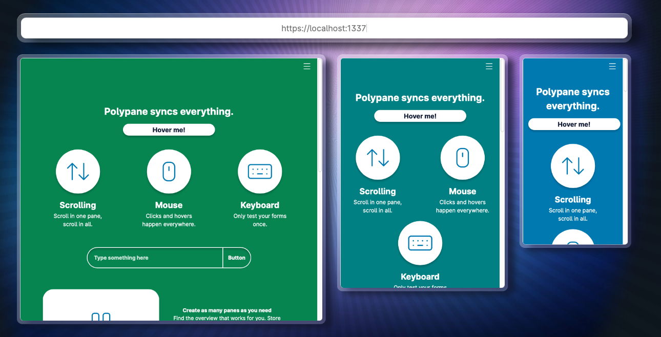The image size is (661, 337).
Task: Click the localhost:1337 address bar
Action: point(324,28)
